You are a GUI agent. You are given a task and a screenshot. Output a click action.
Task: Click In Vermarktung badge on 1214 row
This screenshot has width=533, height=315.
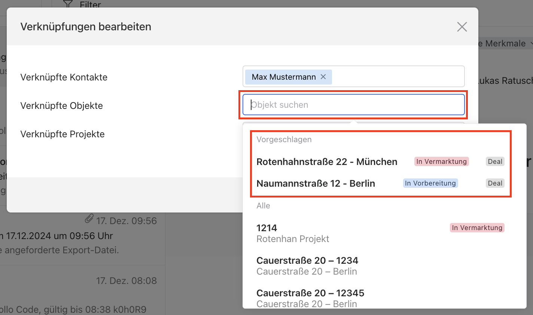[x=477, y=228]
